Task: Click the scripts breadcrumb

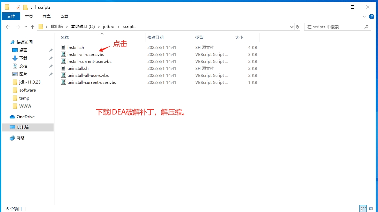Action: tap(129, 27)
